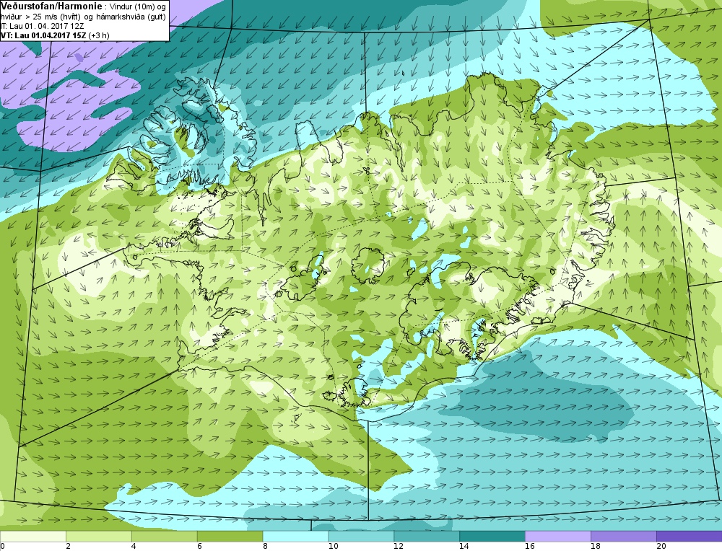722x551 pixels.
Task: Click the 'VT: Lau 01.04.2017 15Z (+3 h)' line
Action: click(x=56, y=35)
